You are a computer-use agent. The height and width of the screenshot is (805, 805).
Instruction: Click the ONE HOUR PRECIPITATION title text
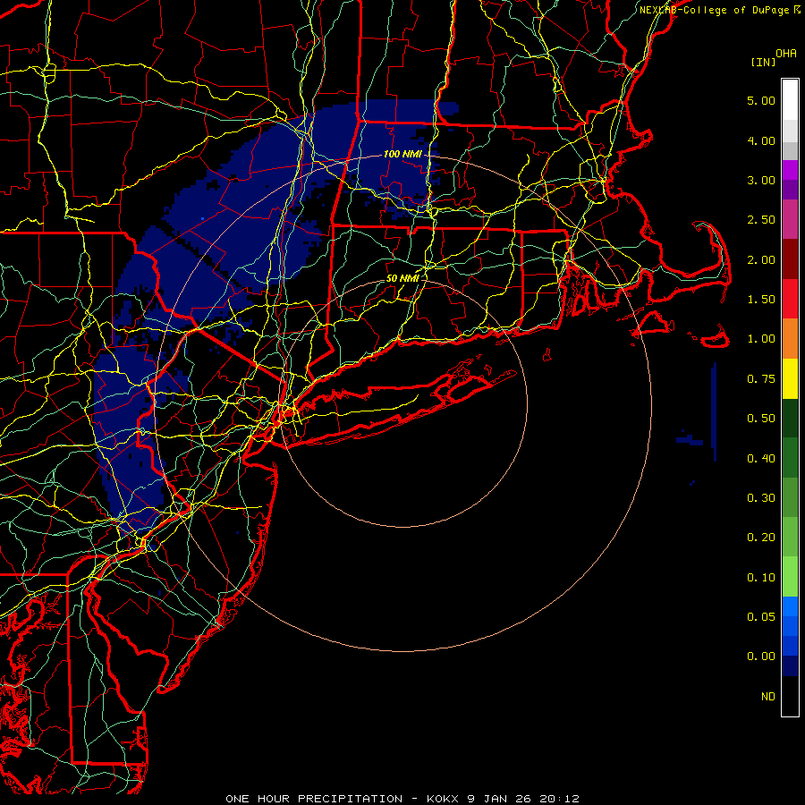point(314,799)
